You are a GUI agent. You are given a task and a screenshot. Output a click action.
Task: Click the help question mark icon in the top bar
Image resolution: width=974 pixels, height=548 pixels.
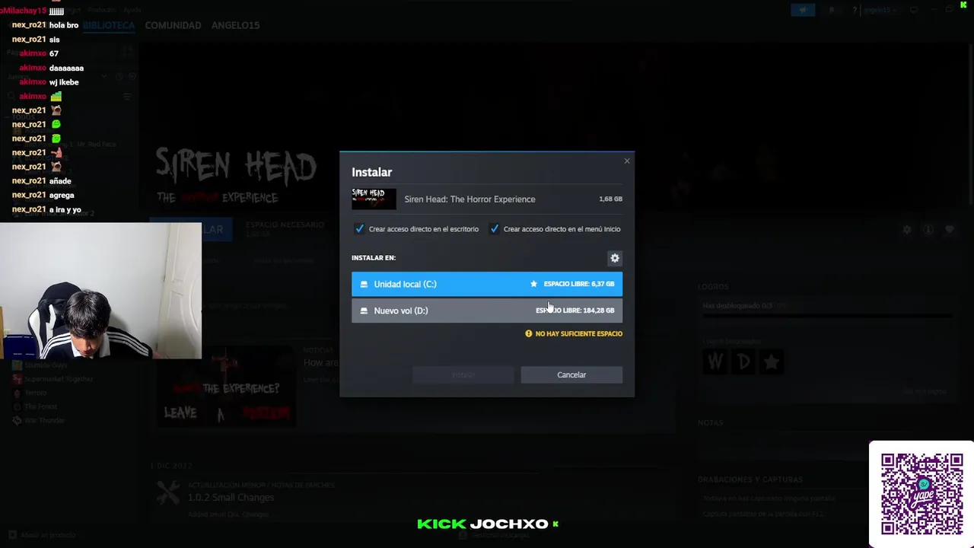click(x=855, y=10)
